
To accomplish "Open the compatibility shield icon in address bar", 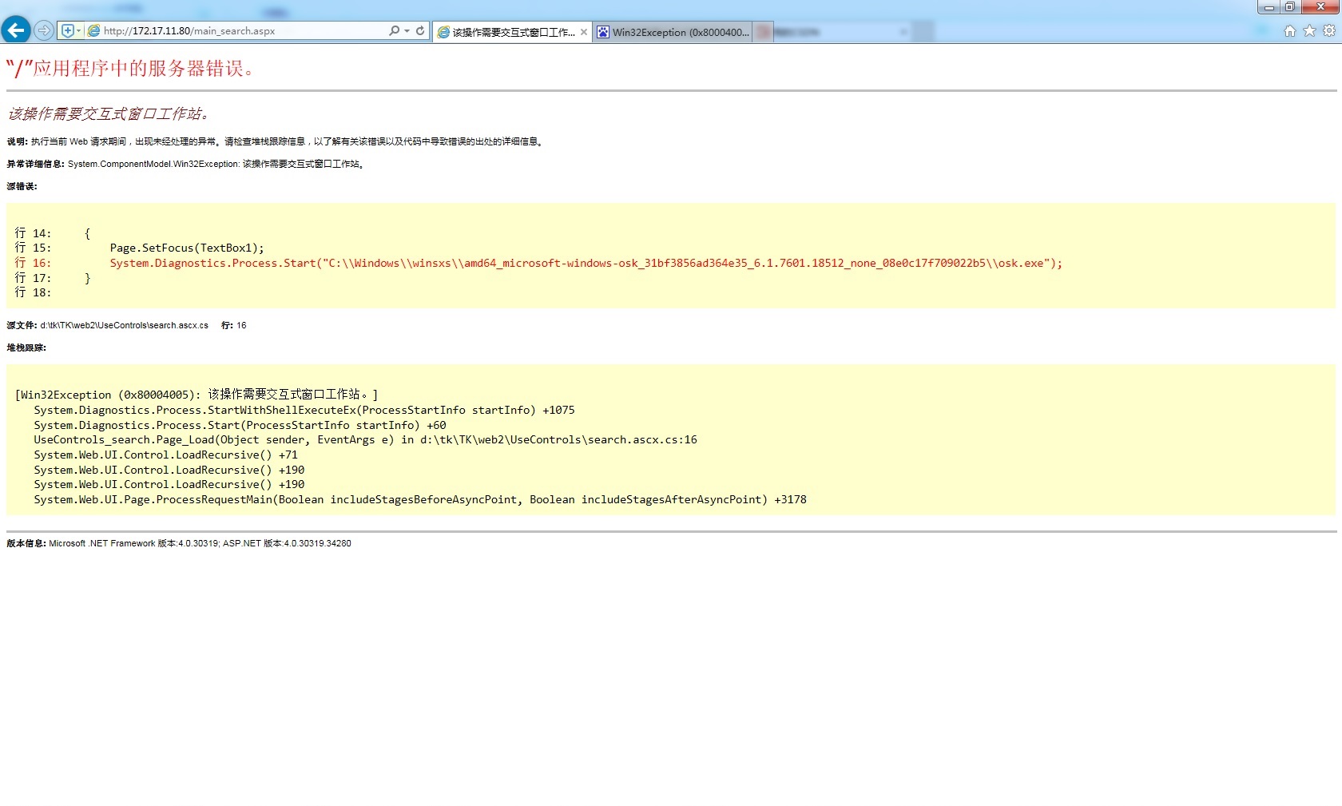I will pos(68,30).
